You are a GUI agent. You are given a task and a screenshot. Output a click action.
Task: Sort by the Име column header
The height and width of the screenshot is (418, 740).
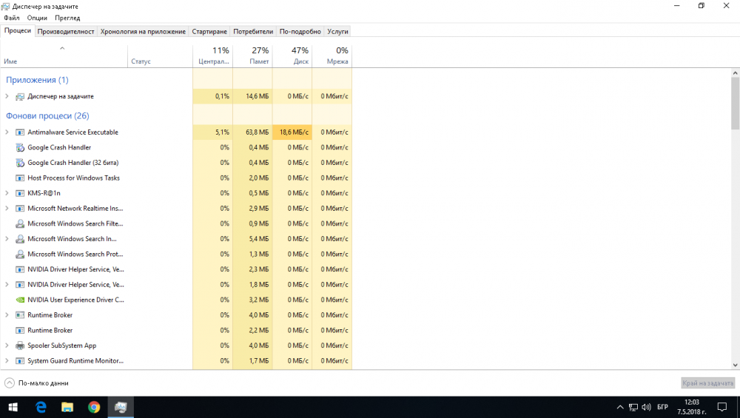pos(64,56)
